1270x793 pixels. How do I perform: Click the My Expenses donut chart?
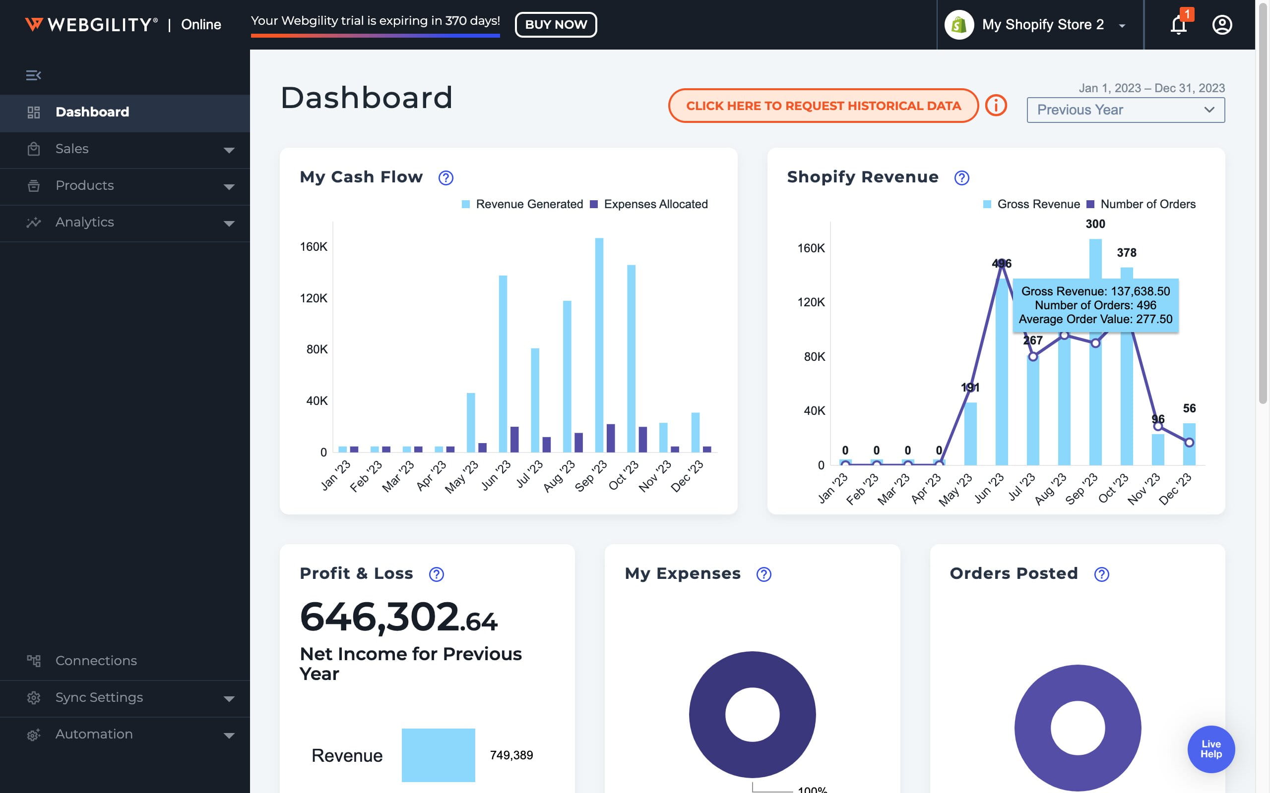pyautogui.click(x=753, y=714)
